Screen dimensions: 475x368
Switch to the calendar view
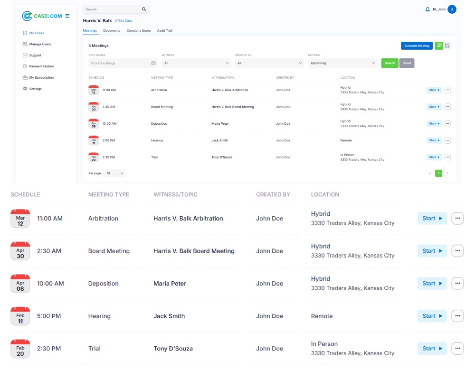pos(447,46)
